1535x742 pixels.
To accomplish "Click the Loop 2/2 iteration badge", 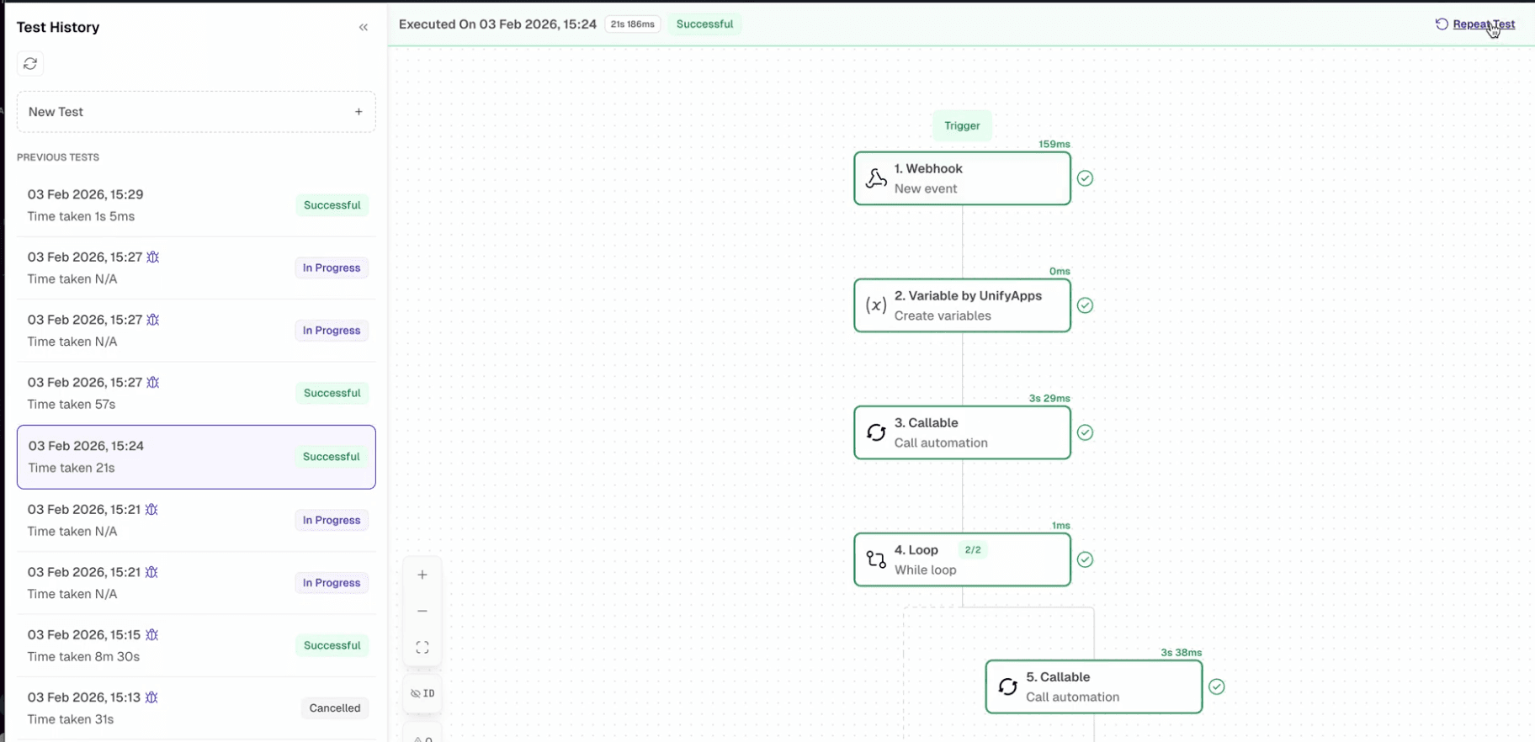I will [x=973, y=550].
